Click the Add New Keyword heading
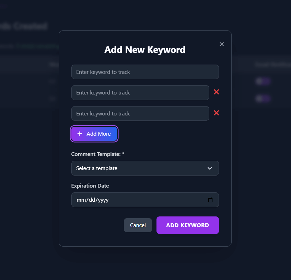The width and height of the screenshot is (291, 280). point(145,50)
